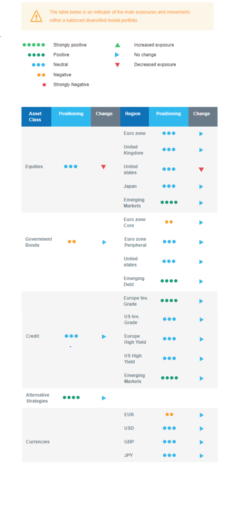The width and height of the screenshot is (239, 524).
Task: Click the change arrow for Euro zone Core
Action: pos(201,222)
